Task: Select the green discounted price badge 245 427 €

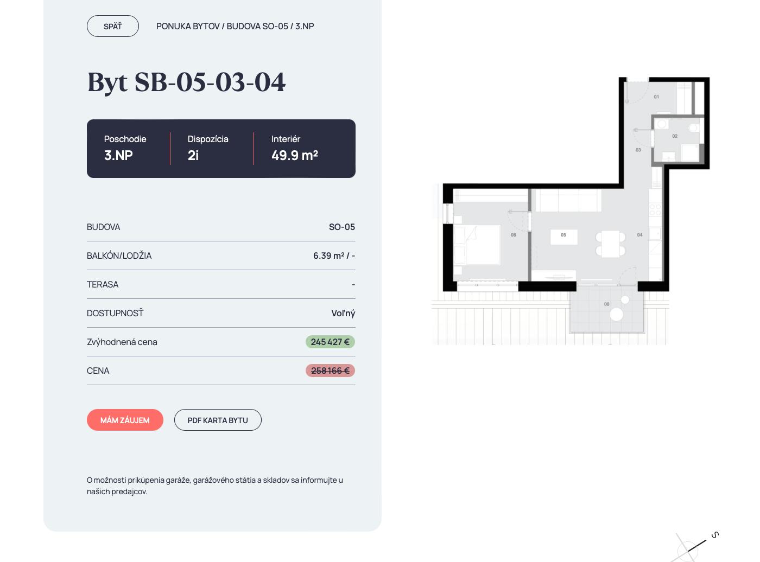Action: 330,342
